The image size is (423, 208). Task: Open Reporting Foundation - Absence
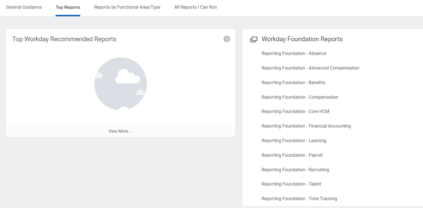tap(294, 53)
